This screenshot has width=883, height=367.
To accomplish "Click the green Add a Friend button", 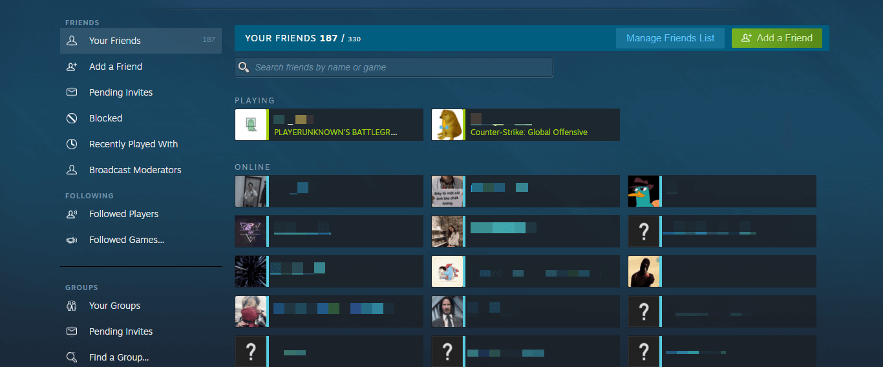I will (x=776, y=38).
